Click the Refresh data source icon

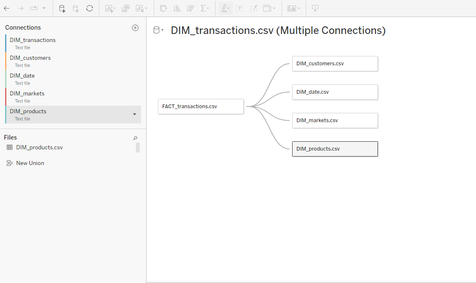pyautogui.click(x=90, y=8)
